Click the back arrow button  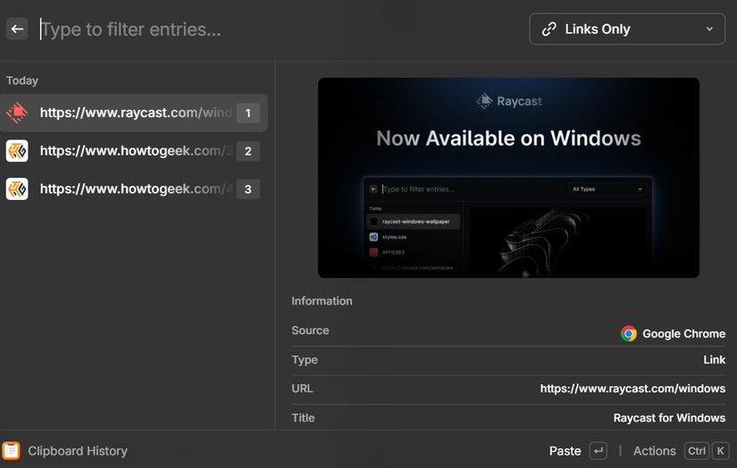[x=17, y=29]
